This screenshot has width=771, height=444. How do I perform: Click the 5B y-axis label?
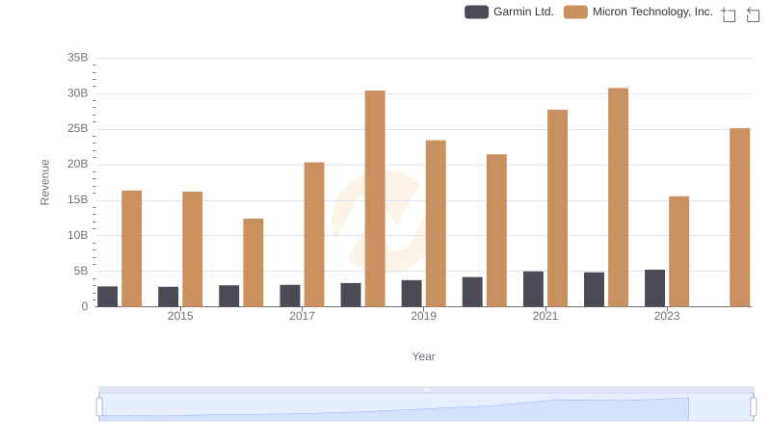coord(81,271)
